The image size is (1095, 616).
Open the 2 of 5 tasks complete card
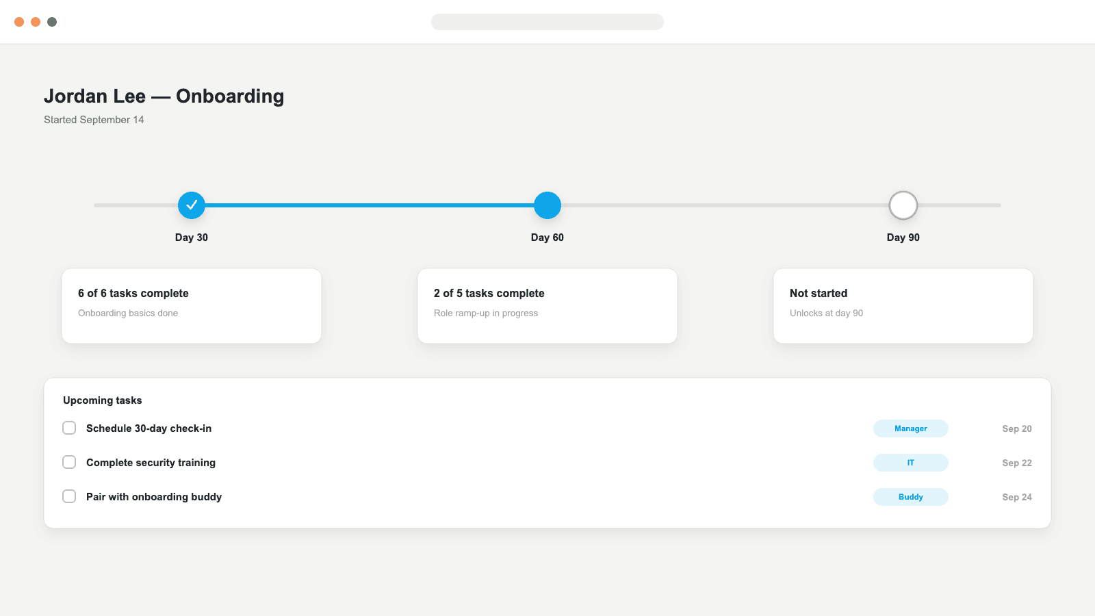[x=547, y=306]
